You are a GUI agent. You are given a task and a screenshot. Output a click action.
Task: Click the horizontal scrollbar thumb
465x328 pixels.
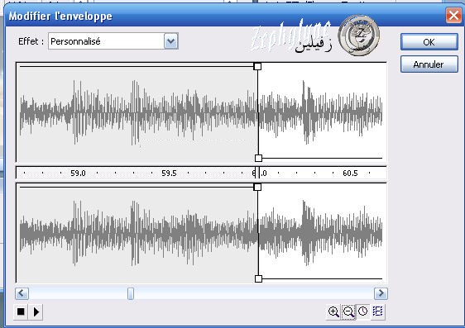(x=131, y=293)
